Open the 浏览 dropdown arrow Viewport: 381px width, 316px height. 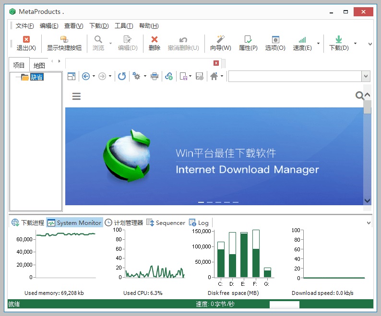click(110, 43)
